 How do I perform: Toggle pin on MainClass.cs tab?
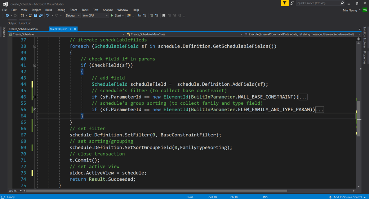click(x=71, y=29)
